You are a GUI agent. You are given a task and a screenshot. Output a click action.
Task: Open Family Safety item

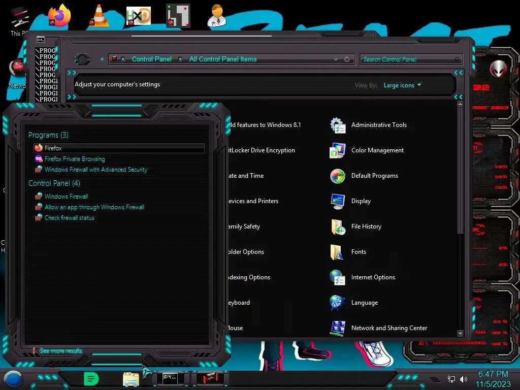pos(244,226)
